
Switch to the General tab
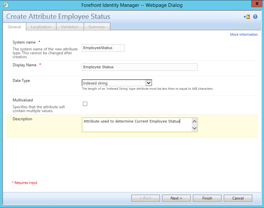click(x=14, y=27)
